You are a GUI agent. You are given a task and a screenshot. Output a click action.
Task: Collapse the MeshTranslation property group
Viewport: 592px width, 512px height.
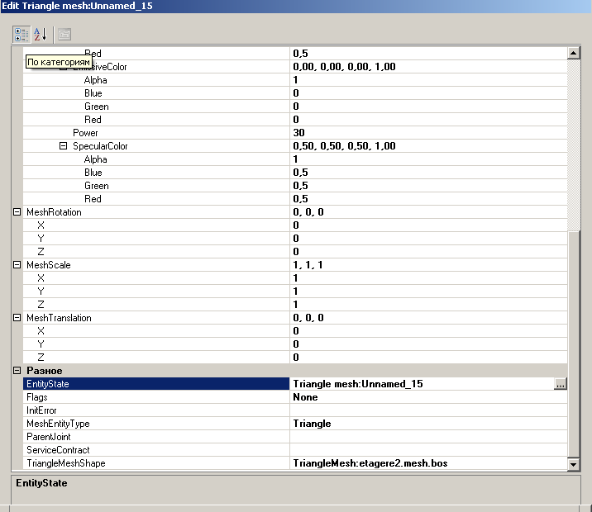[x=17, y=317]
